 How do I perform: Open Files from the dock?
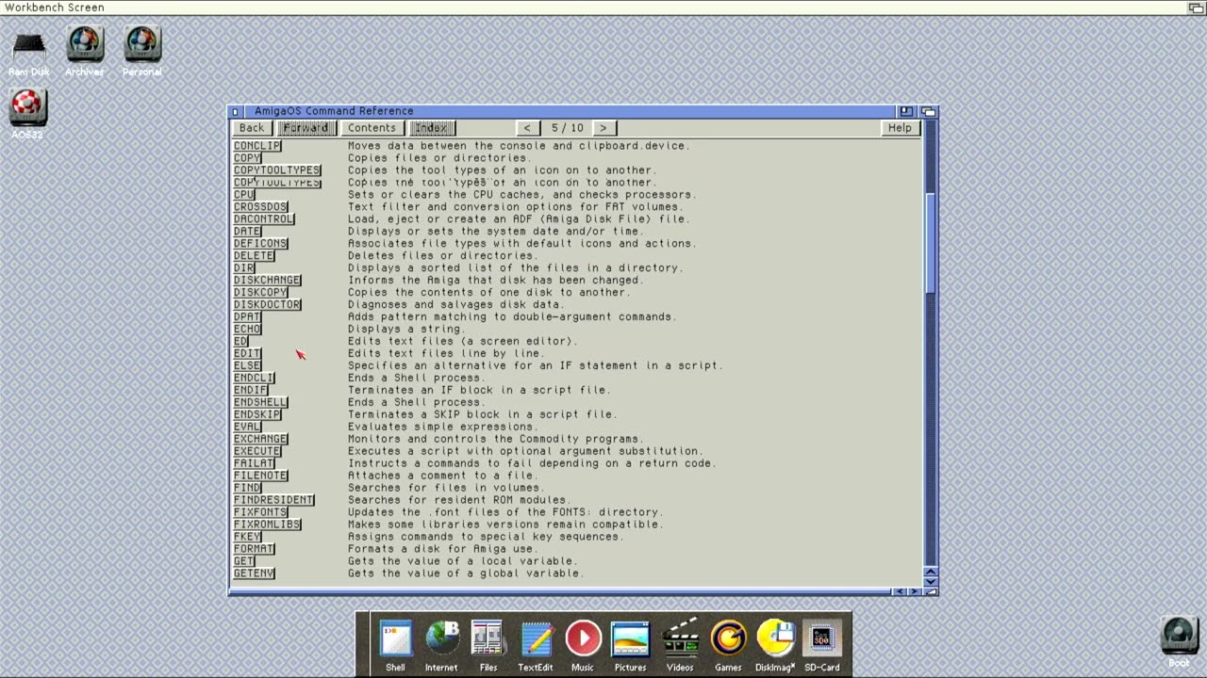[488, 647]
